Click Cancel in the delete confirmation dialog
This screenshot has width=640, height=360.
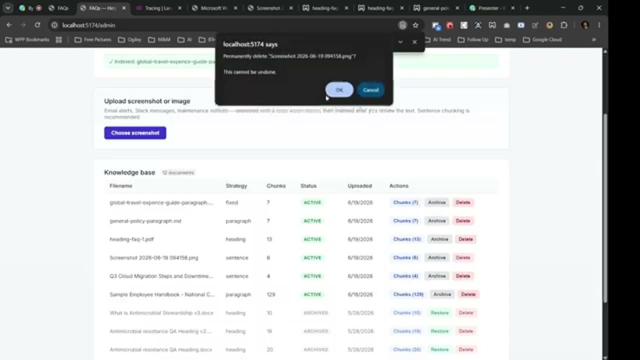[x=370, y=90]
